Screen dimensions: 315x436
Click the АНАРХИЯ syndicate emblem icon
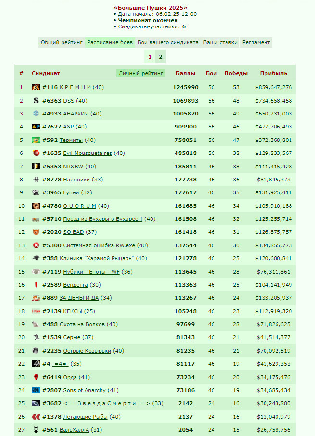pos(36,114)
